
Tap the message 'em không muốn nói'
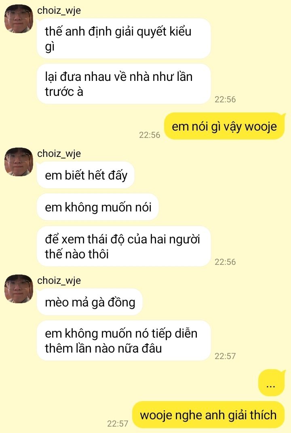tap(98, 207)
